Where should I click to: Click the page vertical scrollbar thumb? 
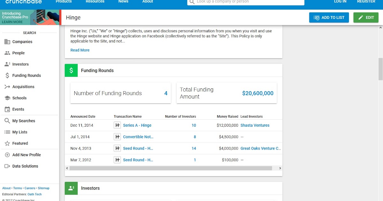[380, 69]
